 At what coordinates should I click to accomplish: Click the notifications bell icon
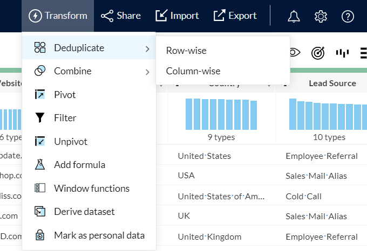tap(294, 16)
